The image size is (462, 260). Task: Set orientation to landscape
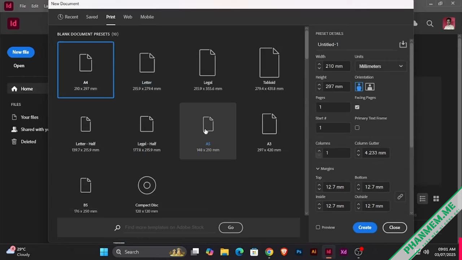[370, 87]
